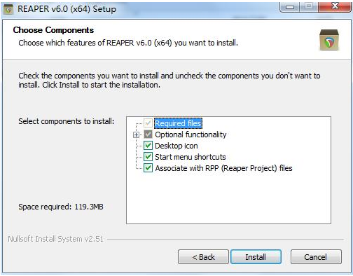
Task: Toggle Associate with RPP files checkbox
Action: point(148,168)
